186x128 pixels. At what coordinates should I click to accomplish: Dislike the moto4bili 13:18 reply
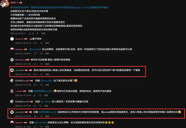point(41,116)
